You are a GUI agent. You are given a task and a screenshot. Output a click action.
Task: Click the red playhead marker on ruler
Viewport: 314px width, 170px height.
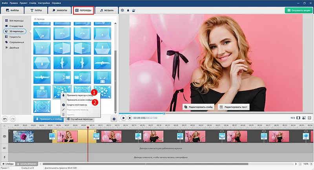[88, 127]
